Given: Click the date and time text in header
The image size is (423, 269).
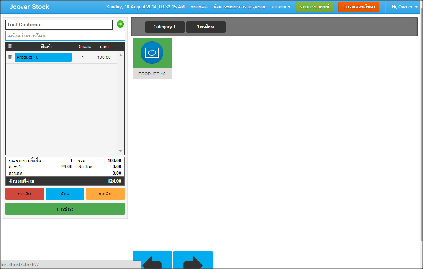Looking at the screenshot, I should [146, 7].
